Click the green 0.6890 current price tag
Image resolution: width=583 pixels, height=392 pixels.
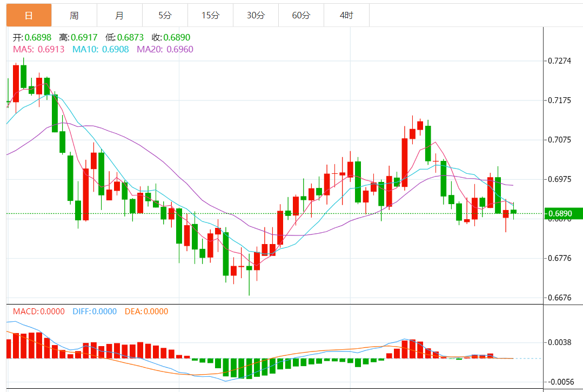pos(563,213)
